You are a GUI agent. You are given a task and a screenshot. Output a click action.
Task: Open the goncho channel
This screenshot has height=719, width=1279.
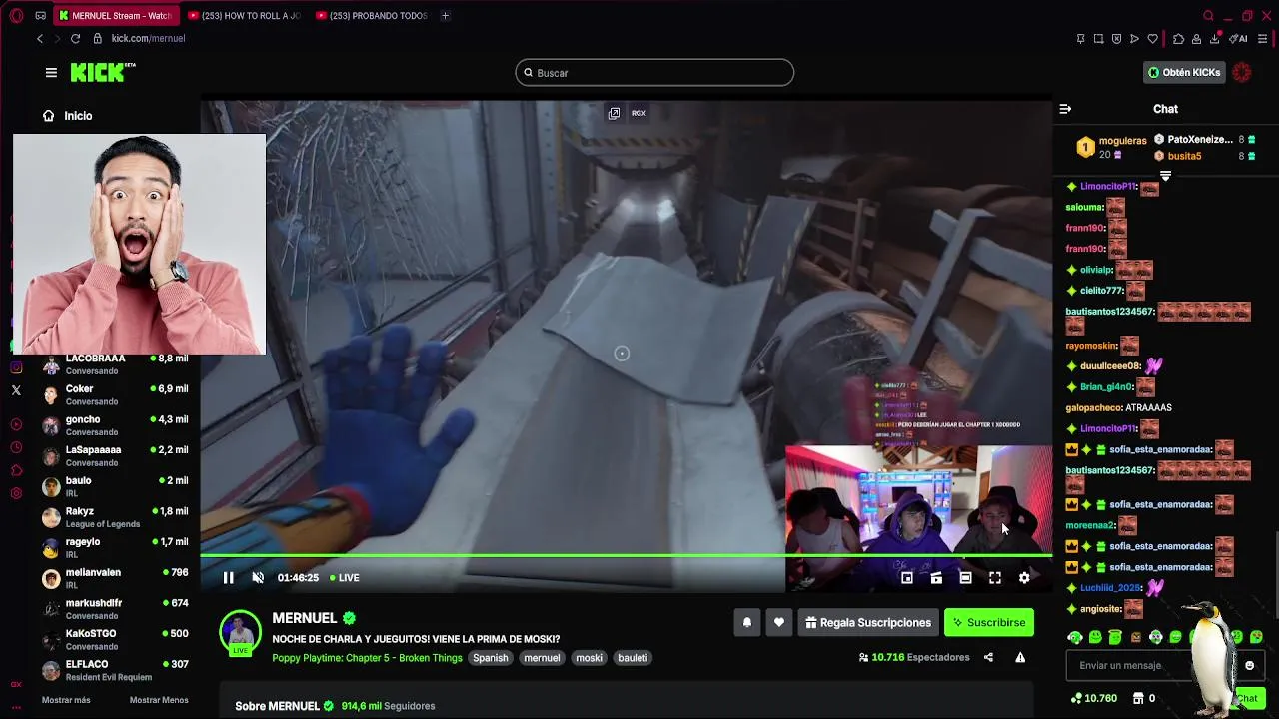click(x=115, y=425)
